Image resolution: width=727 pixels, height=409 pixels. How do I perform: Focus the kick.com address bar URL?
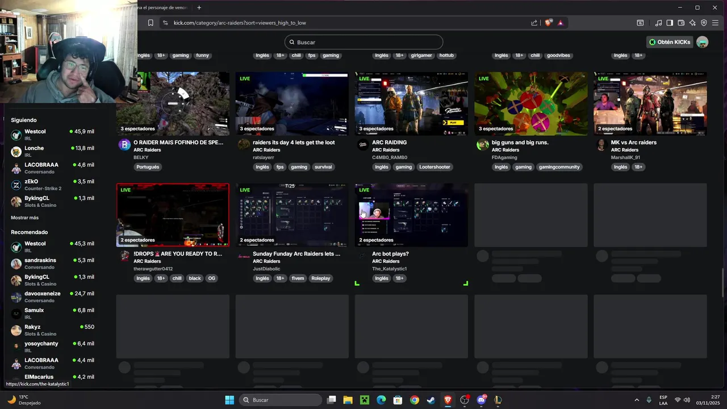[x=240, y=23]
